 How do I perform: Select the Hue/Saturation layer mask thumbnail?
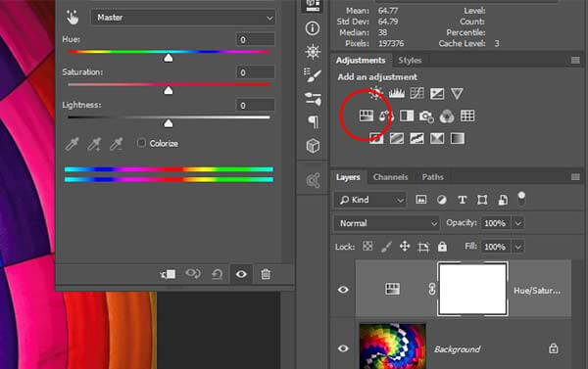coord(472,289)
